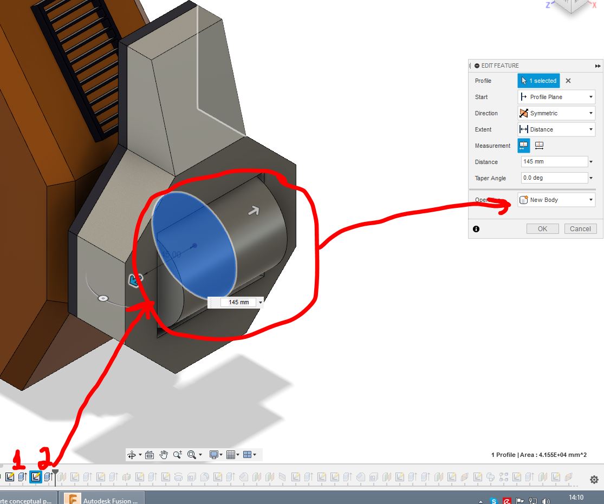Click the Look At camera icon
The width and height of the screenshot is (604, 504).
150,455
